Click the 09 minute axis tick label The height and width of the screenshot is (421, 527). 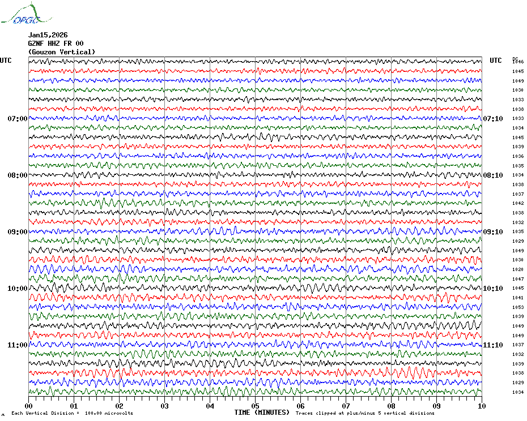[436, 406]
